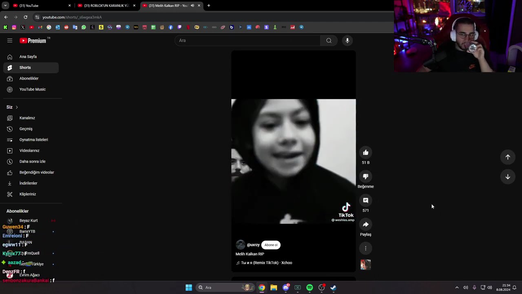Like the short with thumbs up

(x=366, y=153)
